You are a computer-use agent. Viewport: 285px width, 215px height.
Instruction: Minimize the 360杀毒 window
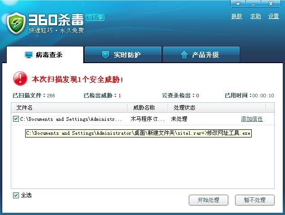click(x=254, y=4)
